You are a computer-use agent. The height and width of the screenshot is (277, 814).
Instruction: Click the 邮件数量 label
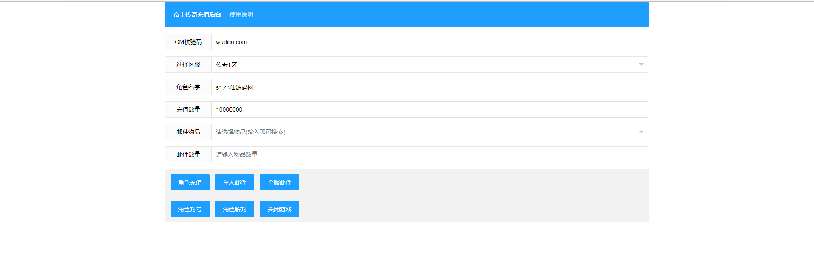(188, 154)
